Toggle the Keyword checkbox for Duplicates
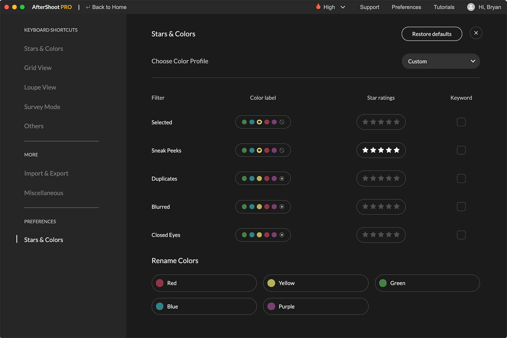This screenshot has width=507, height=338. [461, 179]
